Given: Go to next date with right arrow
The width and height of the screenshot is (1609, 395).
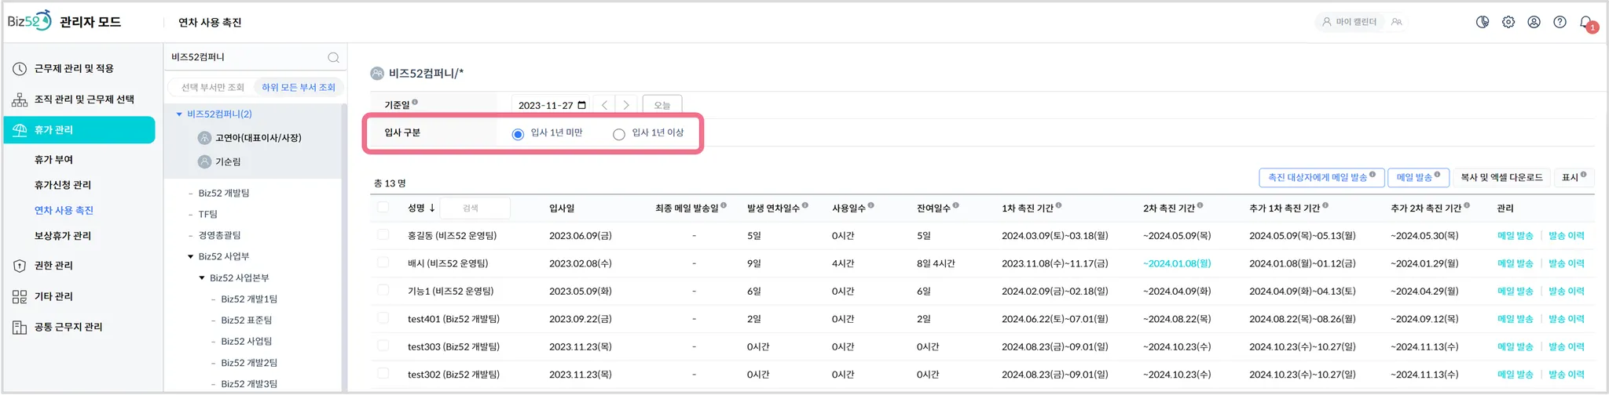Looking at the screenshot, I should pyautogui.click(x=626, y=105).
